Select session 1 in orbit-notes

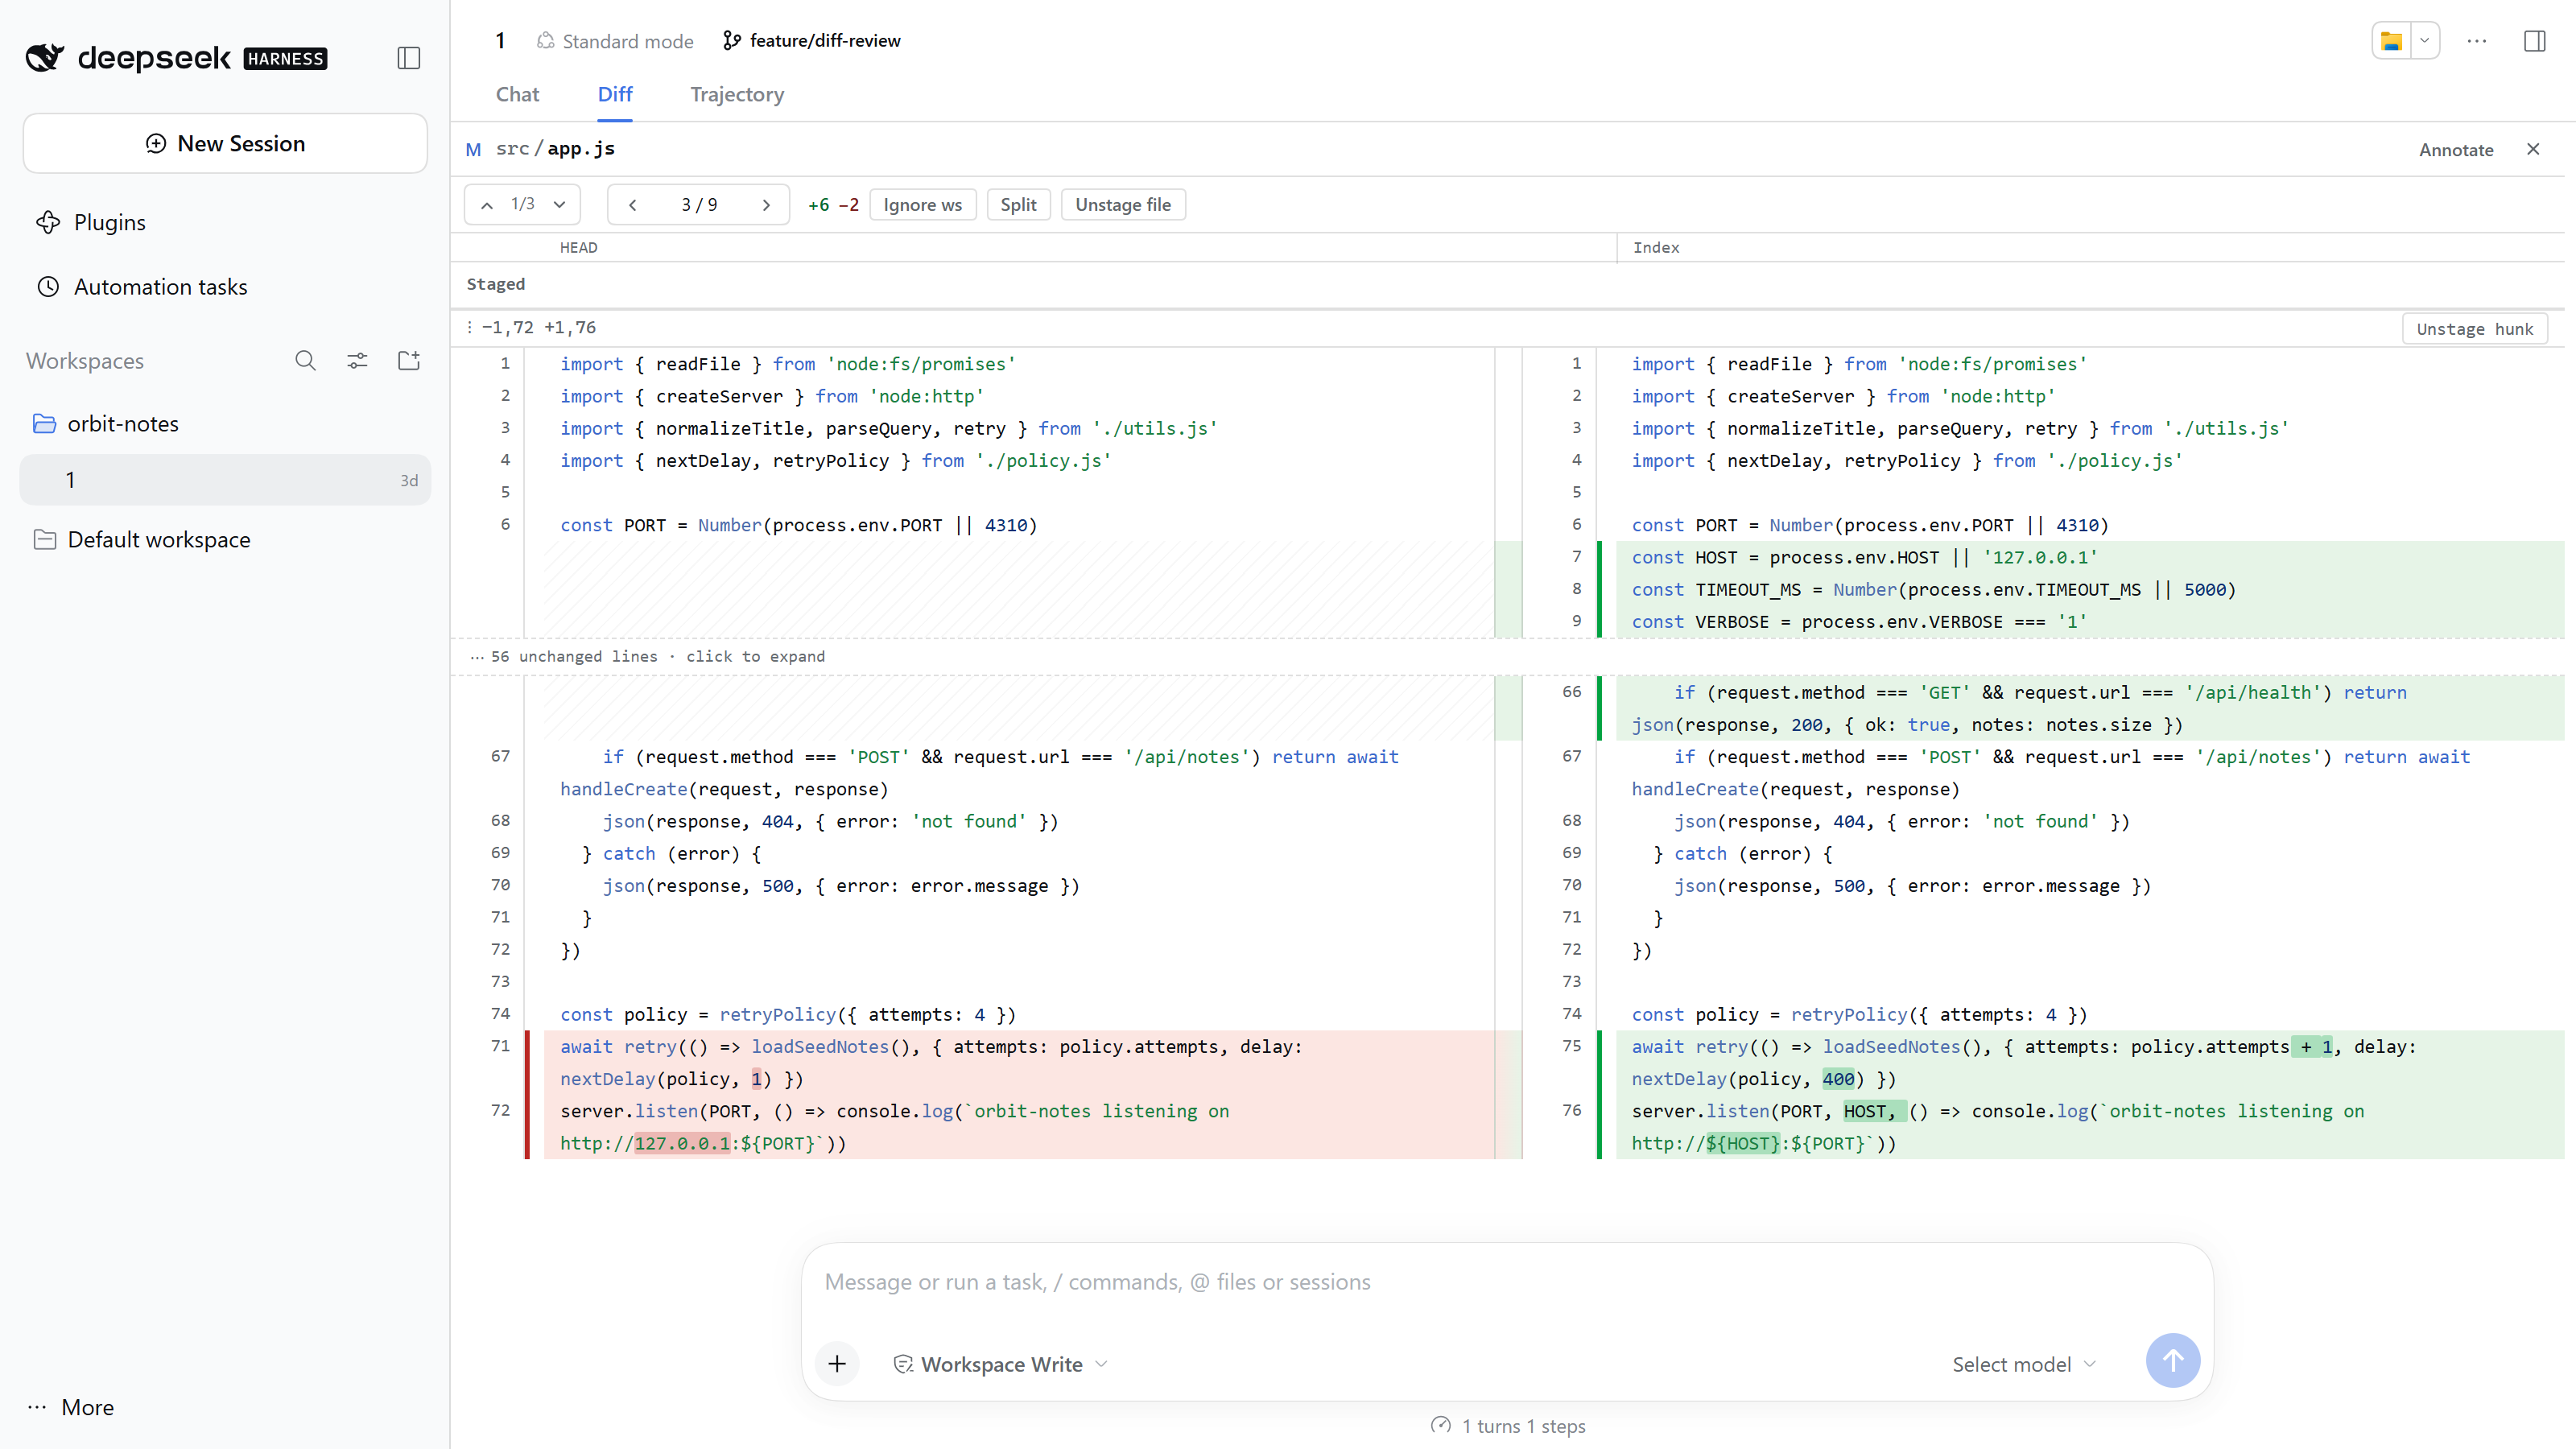point(225,480)
